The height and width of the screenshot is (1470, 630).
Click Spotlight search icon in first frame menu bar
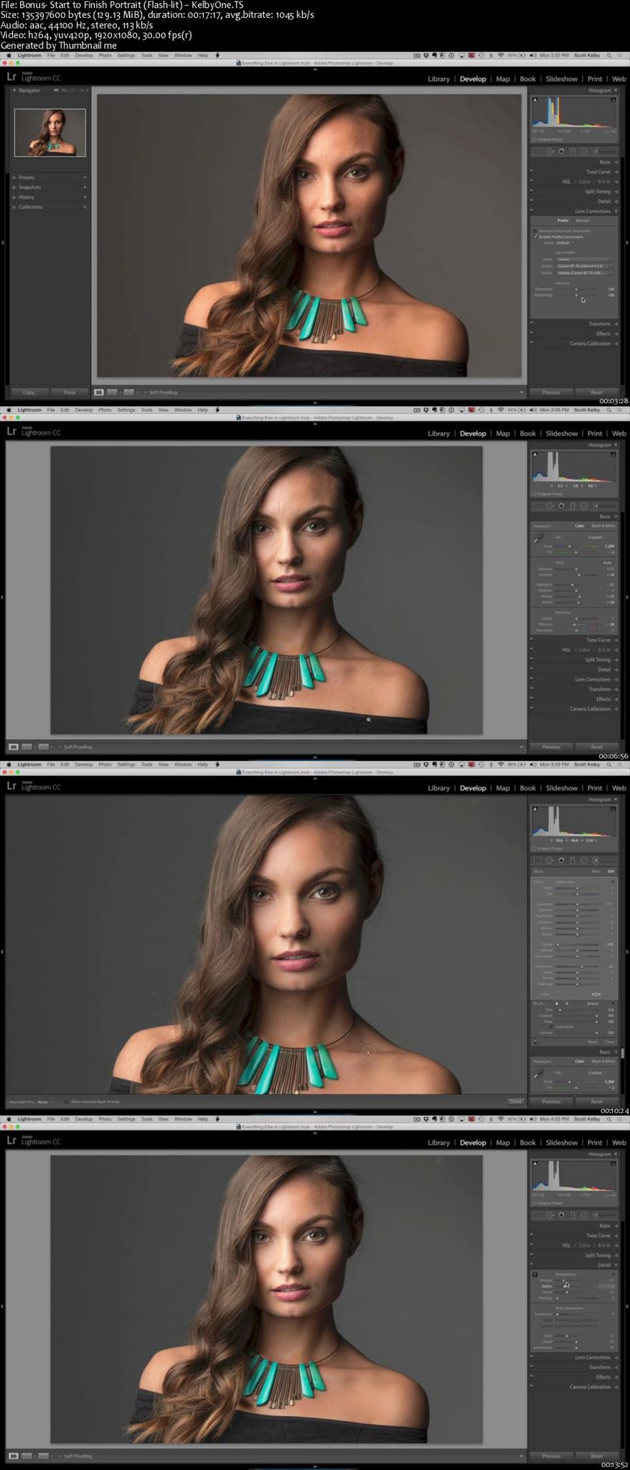tap(609, 55)
